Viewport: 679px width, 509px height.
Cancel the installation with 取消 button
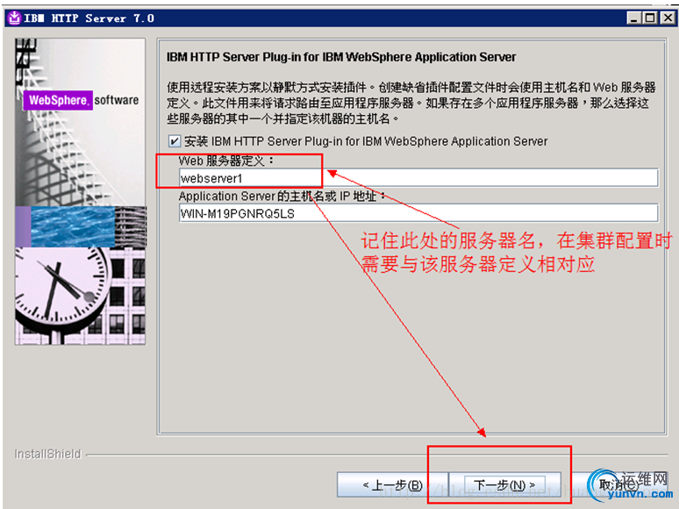coord(619,484)
